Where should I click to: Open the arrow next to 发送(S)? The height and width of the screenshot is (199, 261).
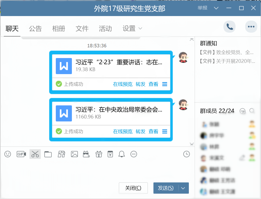click(x=183, y=188)
